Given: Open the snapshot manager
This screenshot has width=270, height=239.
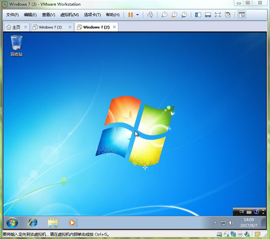Looking at the screenshot, I should coord(184,15).
